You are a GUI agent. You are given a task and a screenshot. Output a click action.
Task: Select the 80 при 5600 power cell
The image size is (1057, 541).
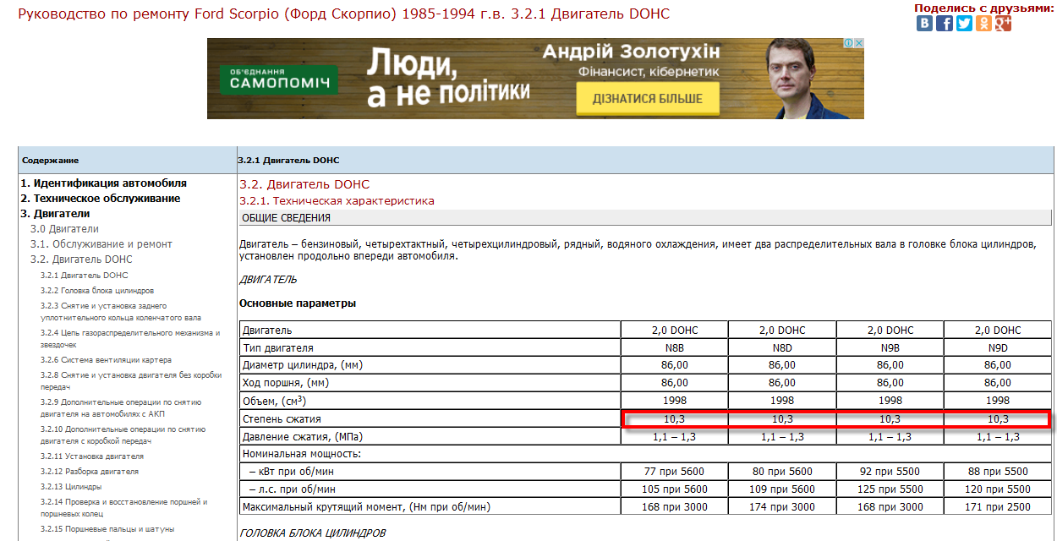(x=782, y=472)
